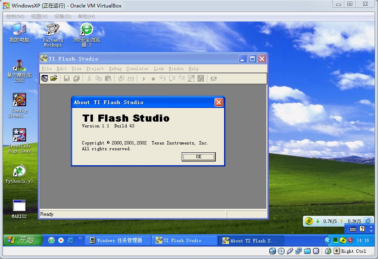Click VirtualBox USB status icon
The width and height of the screenshot is (378, 259).
click(x=290, y=251)
